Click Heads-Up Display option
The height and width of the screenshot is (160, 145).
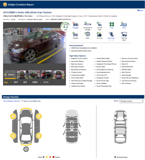pos(77,83)
